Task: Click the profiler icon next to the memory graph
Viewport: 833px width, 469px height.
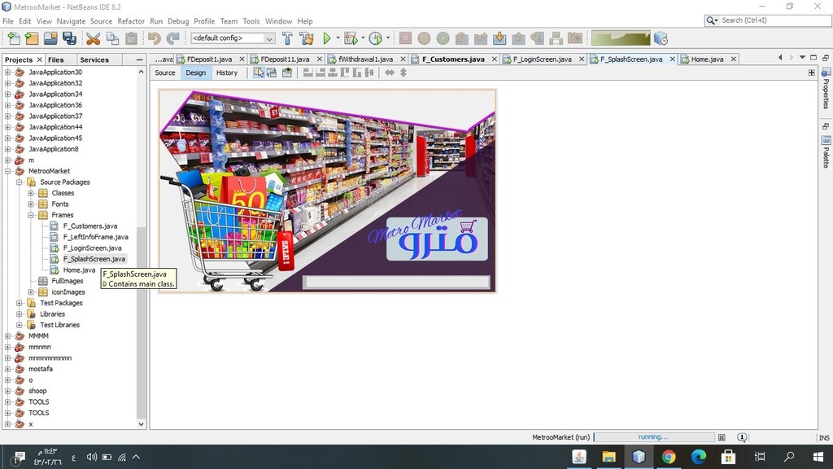Action: point(661,38)
